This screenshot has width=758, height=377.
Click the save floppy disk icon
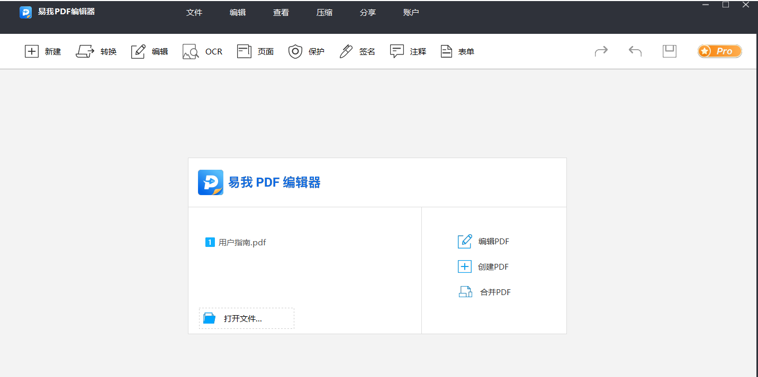tap(670, 51)
